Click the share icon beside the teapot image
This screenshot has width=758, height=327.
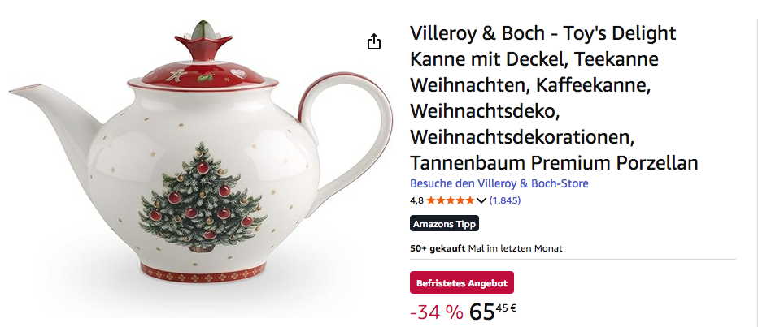click(373, 42)
